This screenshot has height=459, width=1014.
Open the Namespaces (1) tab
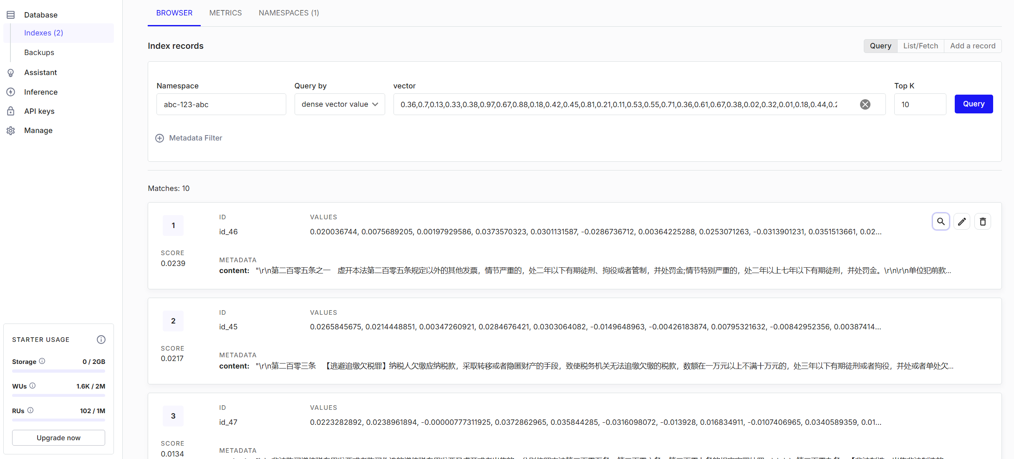click(288, 13)
